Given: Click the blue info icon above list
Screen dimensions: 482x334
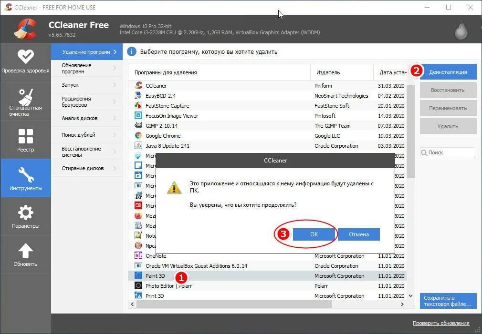Looking at the screenshot, I should pos(132,51).
